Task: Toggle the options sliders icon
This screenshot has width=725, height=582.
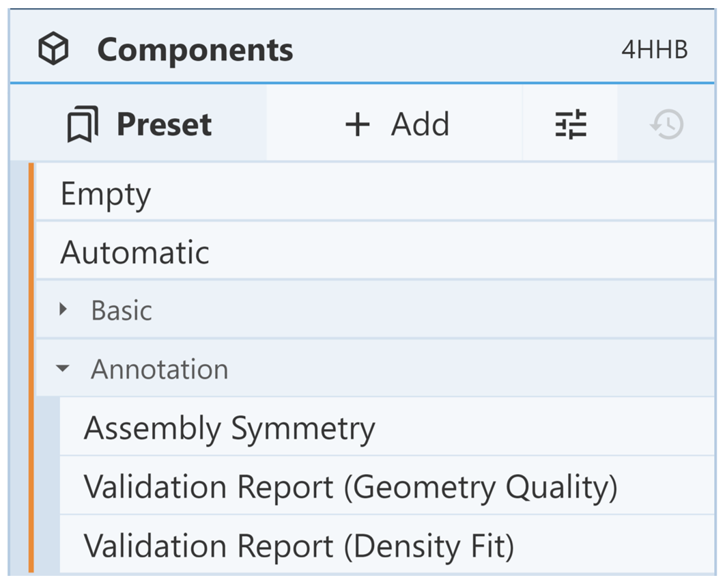Action: [571, 124]
